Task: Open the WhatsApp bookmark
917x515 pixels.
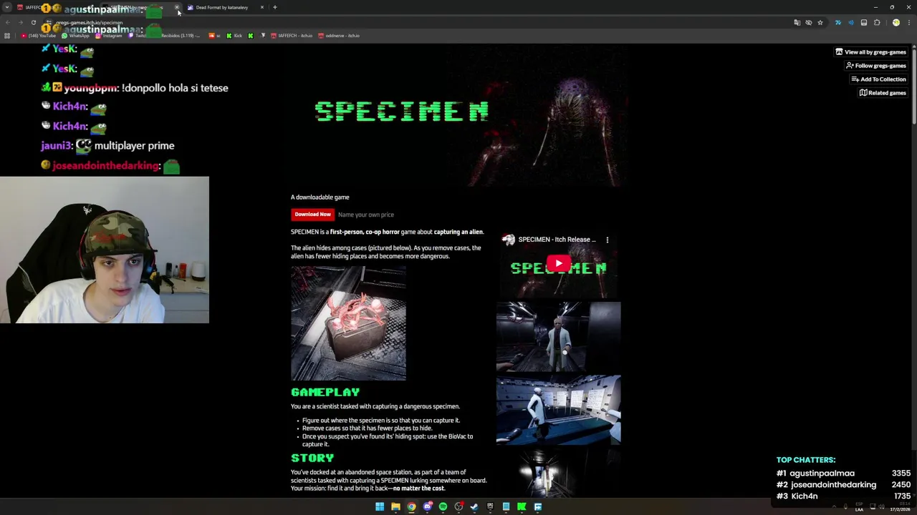Action: pyautogui.click(x=76, y=36)
